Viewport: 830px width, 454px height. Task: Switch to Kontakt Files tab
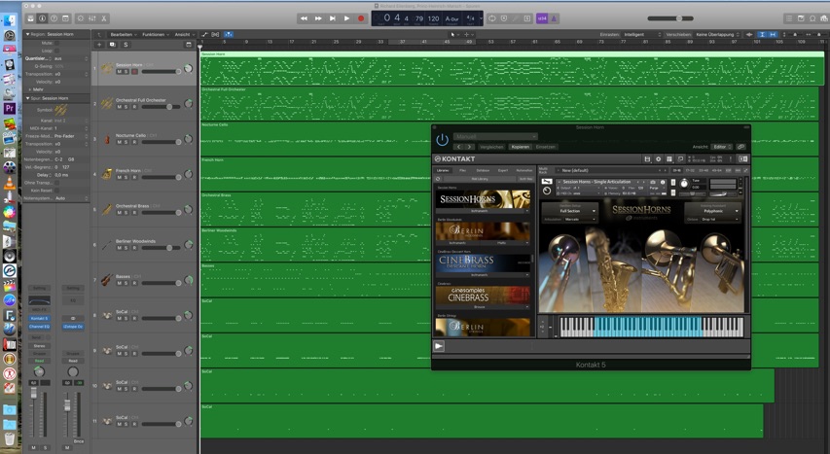tap(463, 170)
